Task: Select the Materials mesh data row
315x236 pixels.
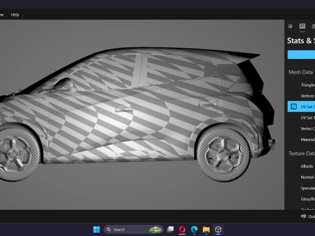Action: 301,140
